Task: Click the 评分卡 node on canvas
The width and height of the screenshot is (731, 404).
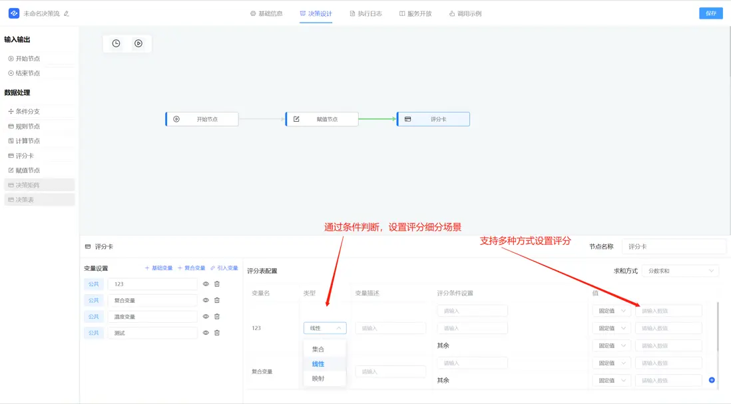Action: [433, 119]
